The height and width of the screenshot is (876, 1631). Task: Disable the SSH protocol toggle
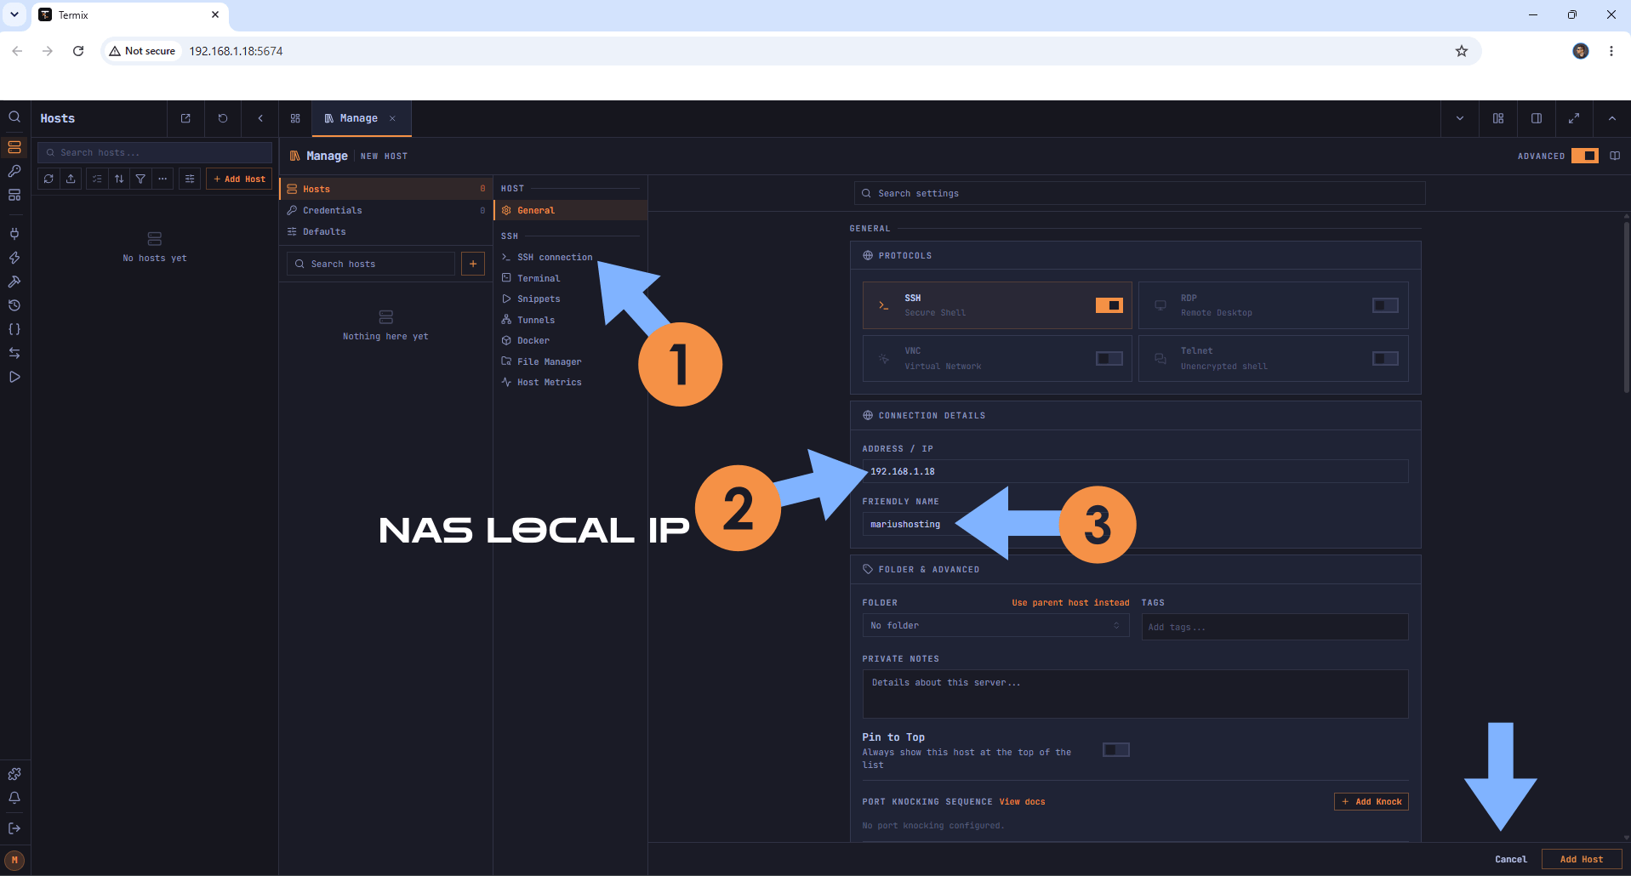(1109, 305)
